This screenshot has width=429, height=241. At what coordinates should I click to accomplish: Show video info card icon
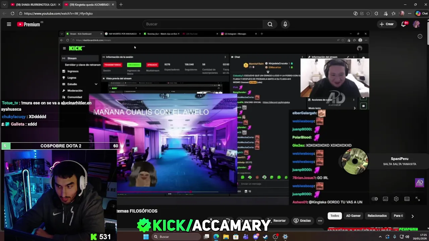(420, 36)
